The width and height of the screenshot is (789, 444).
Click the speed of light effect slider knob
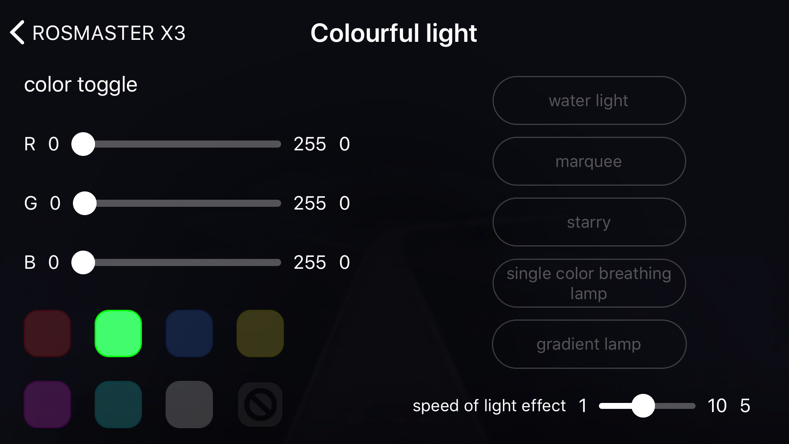pos(643,406)
